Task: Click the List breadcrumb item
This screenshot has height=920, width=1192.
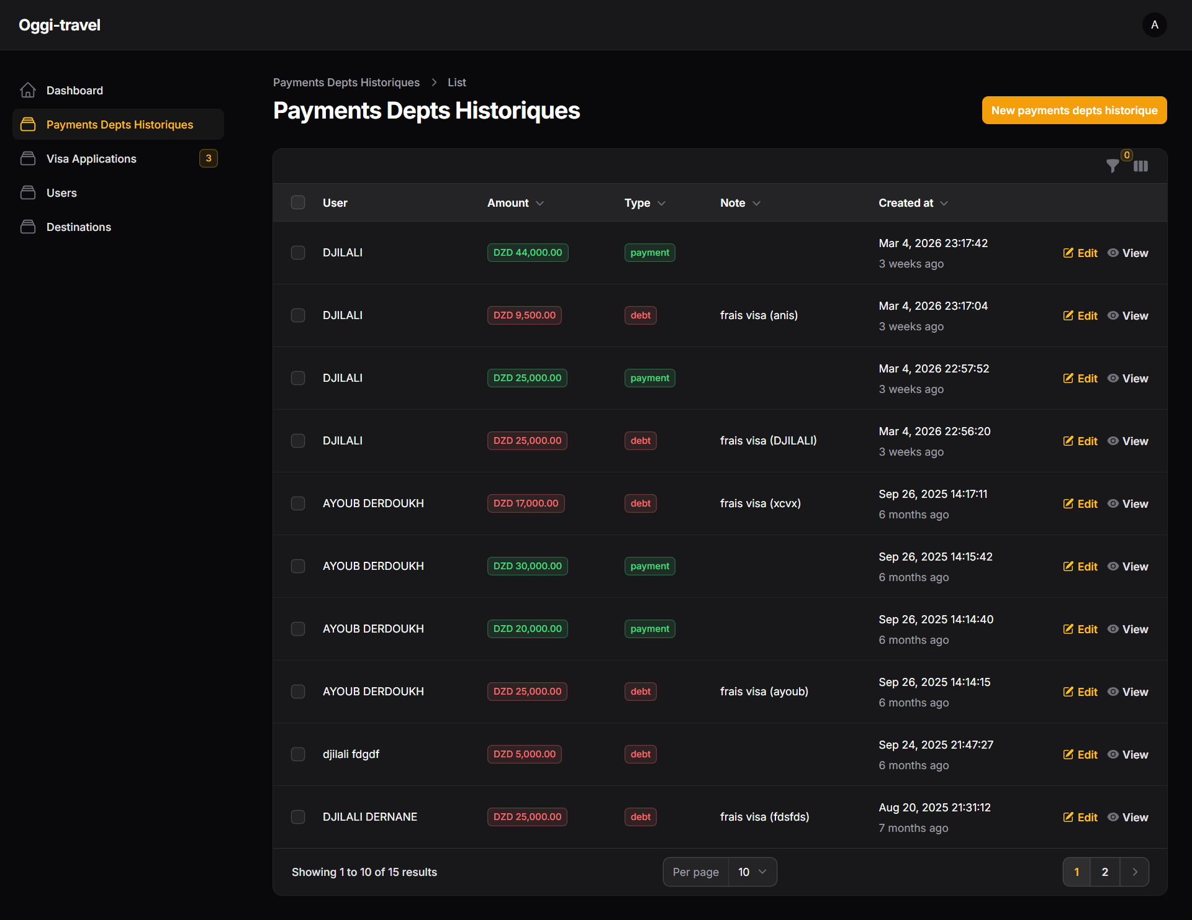Action: (x=456, y=82)
